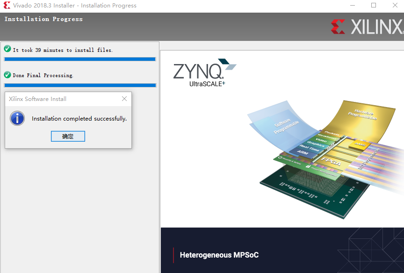404x273 pixels.
Task: Click the Installation completed successfully message
Action: [79, 118]
